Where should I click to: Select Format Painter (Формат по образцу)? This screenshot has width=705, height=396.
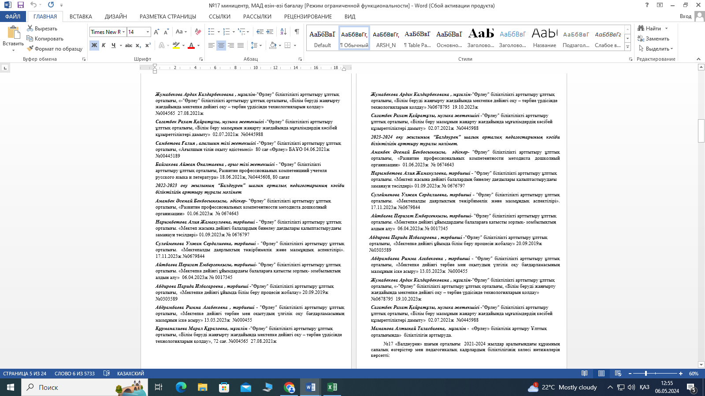[54, 48]
